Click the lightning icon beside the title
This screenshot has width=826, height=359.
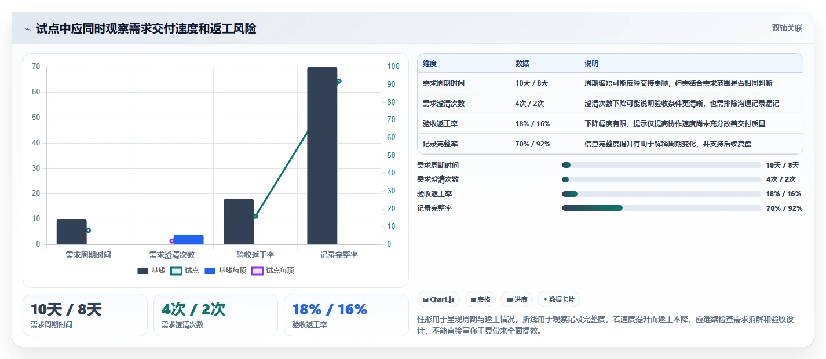(x=27, y=29)
